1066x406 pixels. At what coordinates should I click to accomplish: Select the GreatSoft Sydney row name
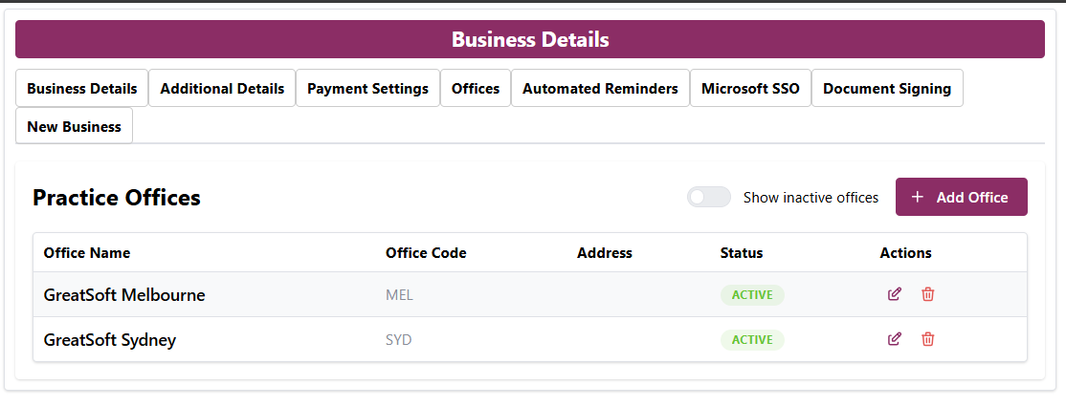pyautogui.click(x=110, y=340)
